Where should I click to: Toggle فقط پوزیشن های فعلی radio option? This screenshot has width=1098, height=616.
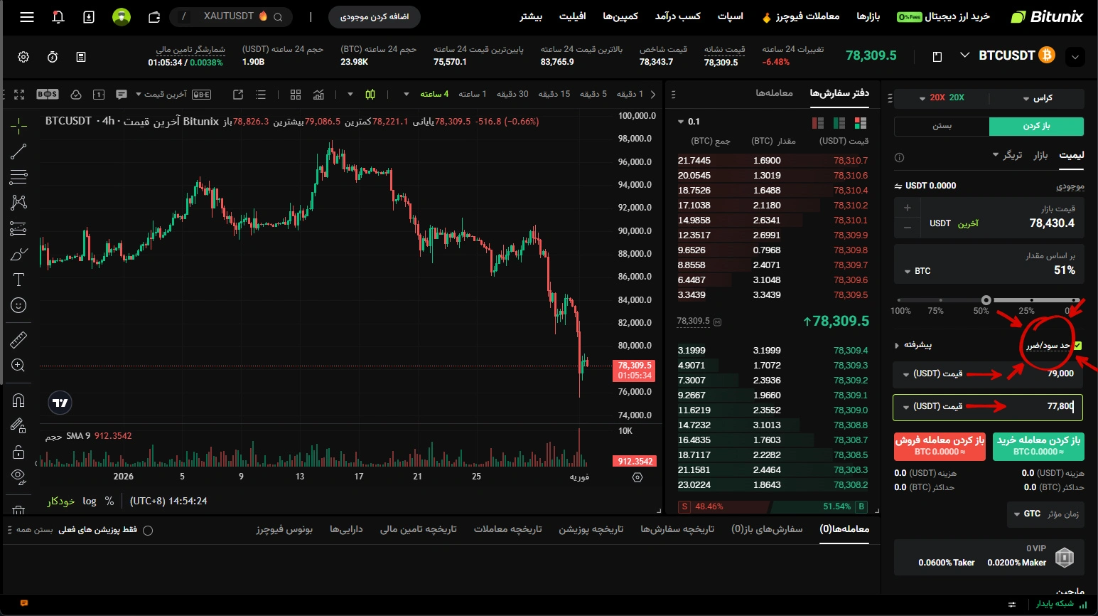(148, 530)
